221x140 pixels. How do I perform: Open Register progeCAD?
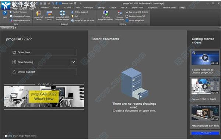135,16
